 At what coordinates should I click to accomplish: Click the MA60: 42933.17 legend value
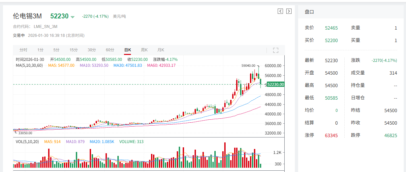161,65
